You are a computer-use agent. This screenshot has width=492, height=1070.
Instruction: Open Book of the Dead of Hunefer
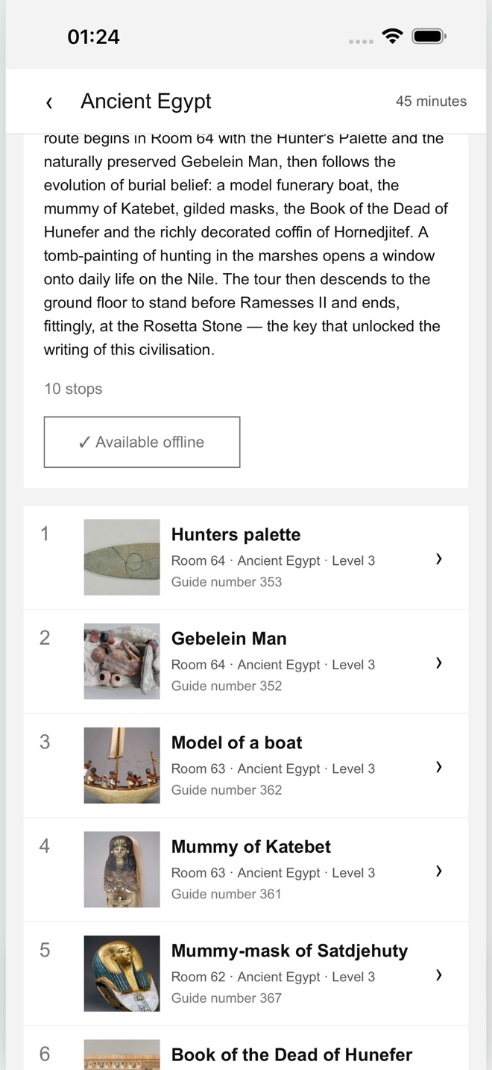point(291,1054)
